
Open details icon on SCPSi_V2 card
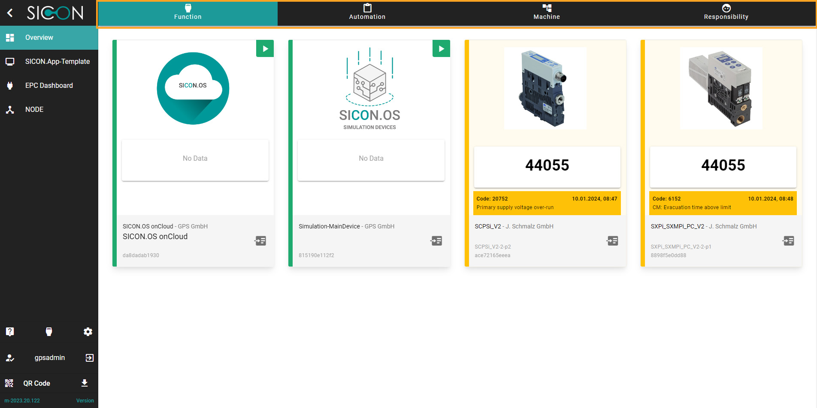pos(612,241)
